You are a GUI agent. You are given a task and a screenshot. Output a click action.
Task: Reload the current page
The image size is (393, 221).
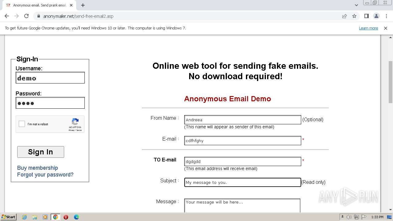coord(26,16)
